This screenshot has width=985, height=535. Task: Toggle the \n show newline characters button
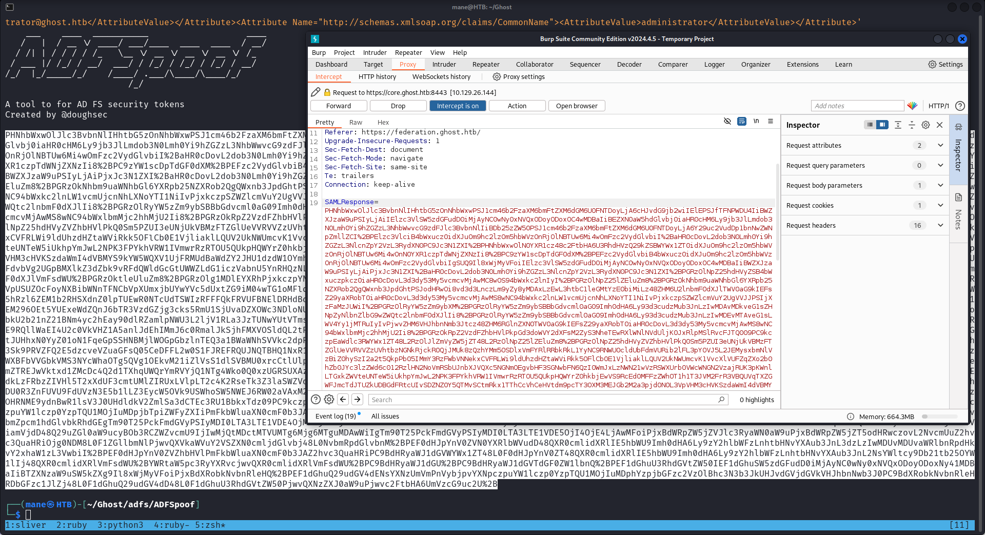(x=756, y=122)
